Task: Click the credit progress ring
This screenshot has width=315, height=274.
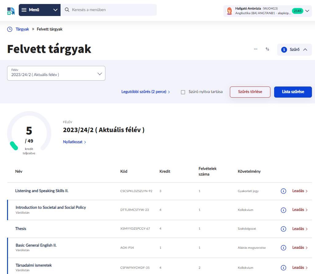Action: click(x=29, y=134)
